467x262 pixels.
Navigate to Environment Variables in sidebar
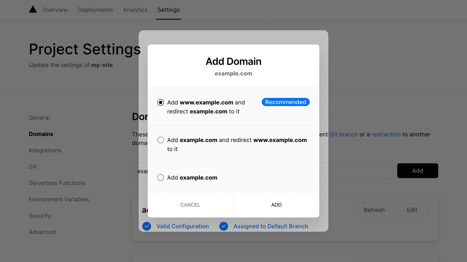pos(59,199)
